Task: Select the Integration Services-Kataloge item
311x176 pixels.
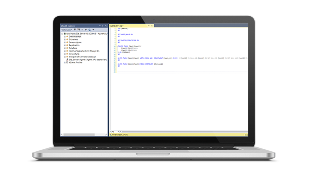Action: [82, 57]
